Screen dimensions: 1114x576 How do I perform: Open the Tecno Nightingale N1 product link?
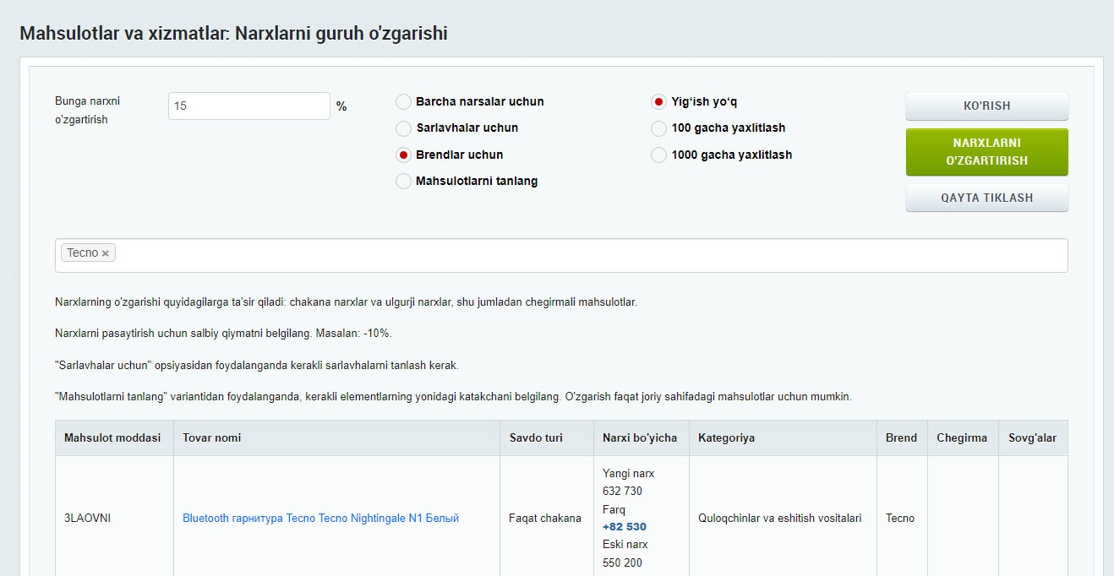click(320, 518)
